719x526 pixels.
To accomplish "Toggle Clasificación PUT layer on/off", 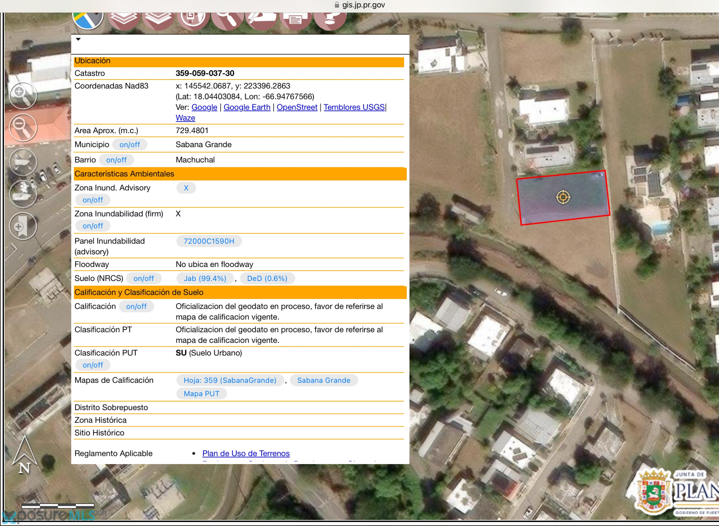I will point(93,365).
